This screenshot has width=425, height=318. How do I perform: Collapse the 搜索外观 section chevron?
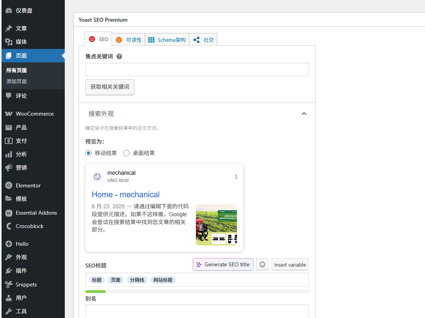304,114
